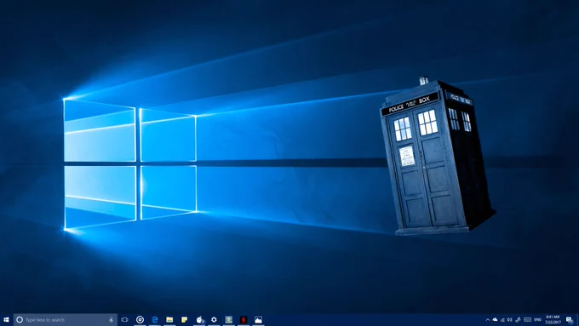Open the OneDrive cloud tray icon
The image size is (579, 326).
coord(496,320)
